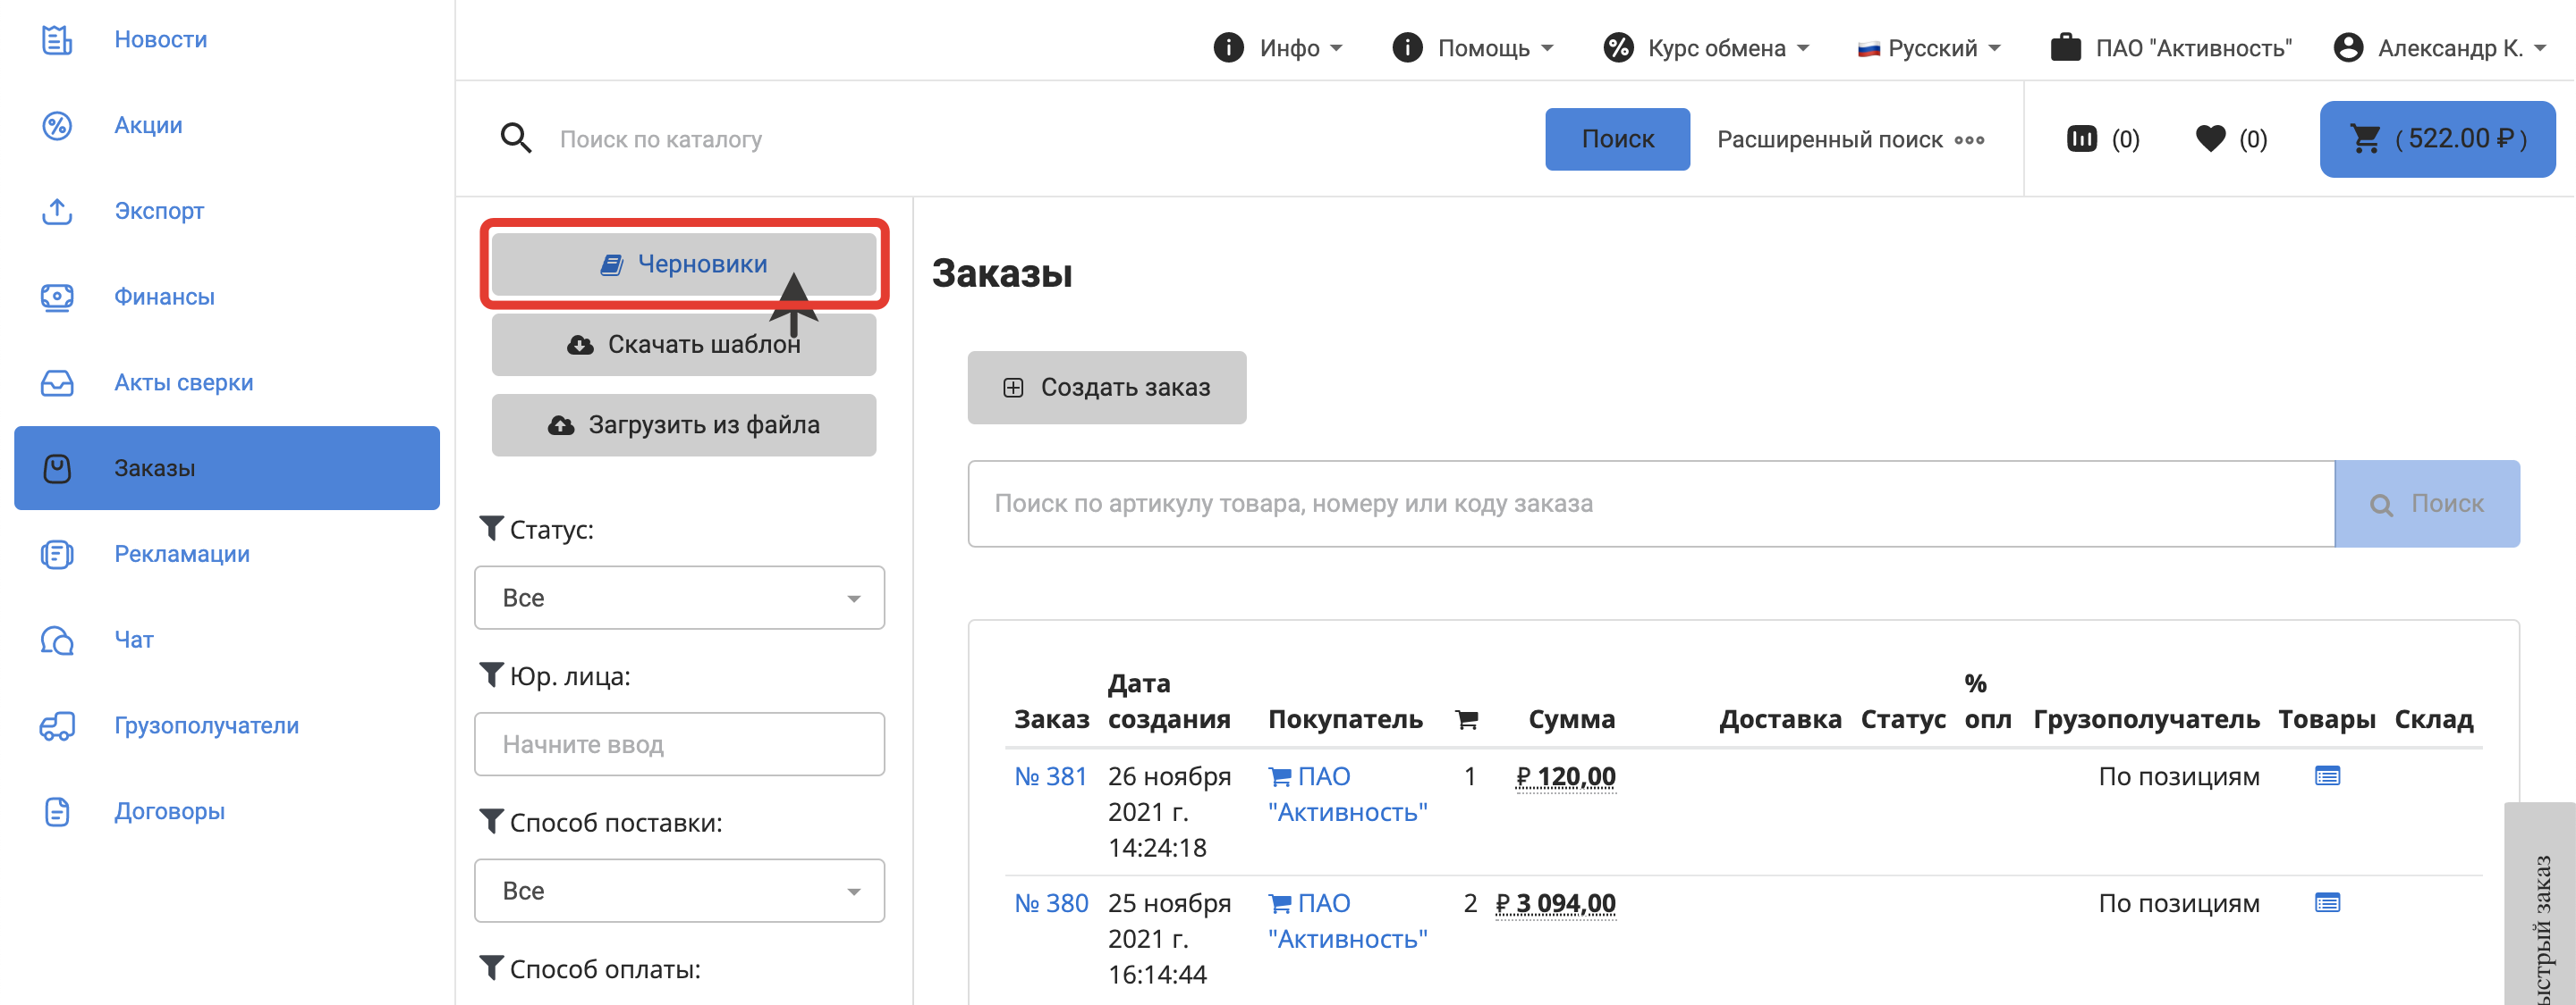This screenshot has width=2576, height=1005.
Task: Expand the Способ поставки dropdown
Action: click(x=679, y=890)
